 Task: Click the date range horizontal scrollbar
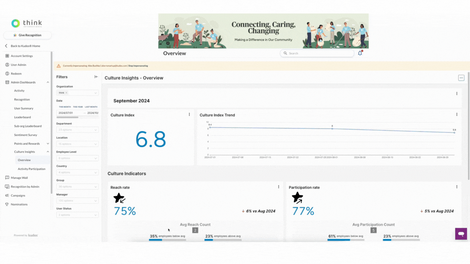(x=67, y=117)
